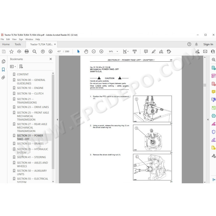
Task: Upload file to cloud icon
Action: 19,52
